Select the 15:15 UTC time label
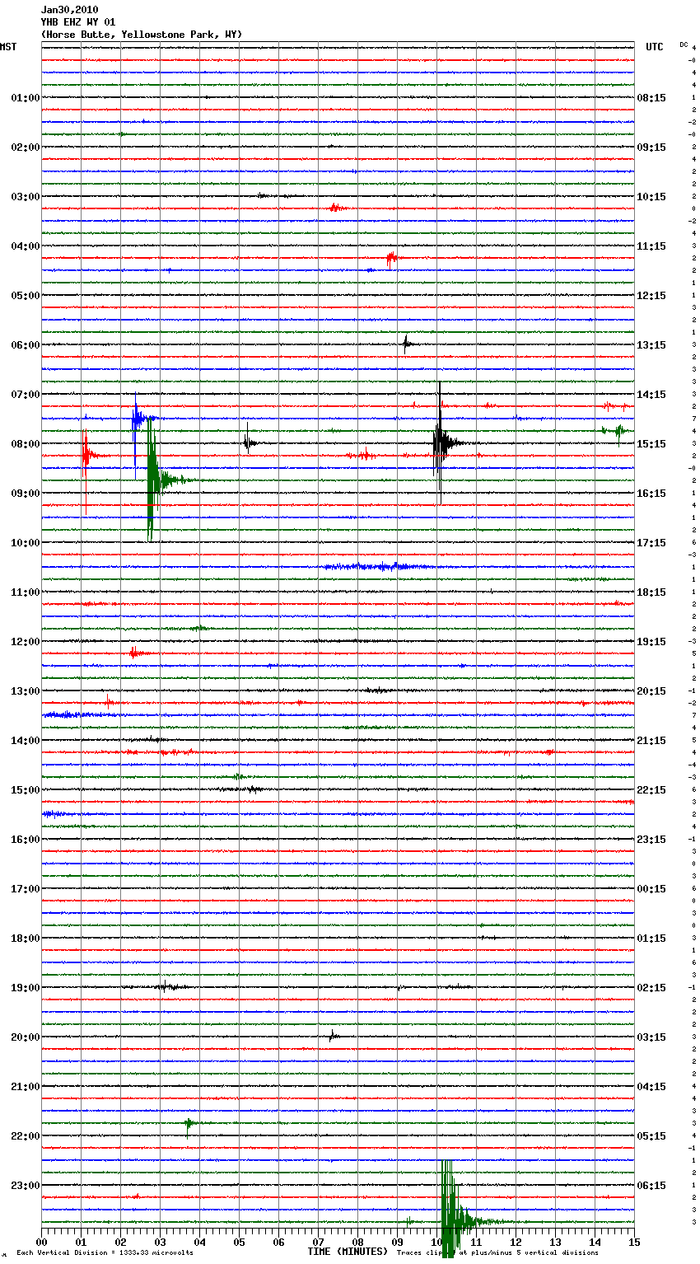Screen dimensions: 700x1264 pyautogui.click(x=651, y=444)
